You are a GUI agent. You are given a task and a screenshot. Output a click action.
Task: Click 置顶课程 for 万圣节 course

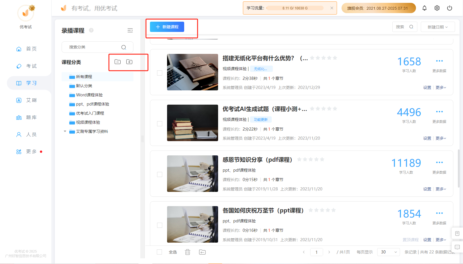pyautogui.click(x=411, y=240)
